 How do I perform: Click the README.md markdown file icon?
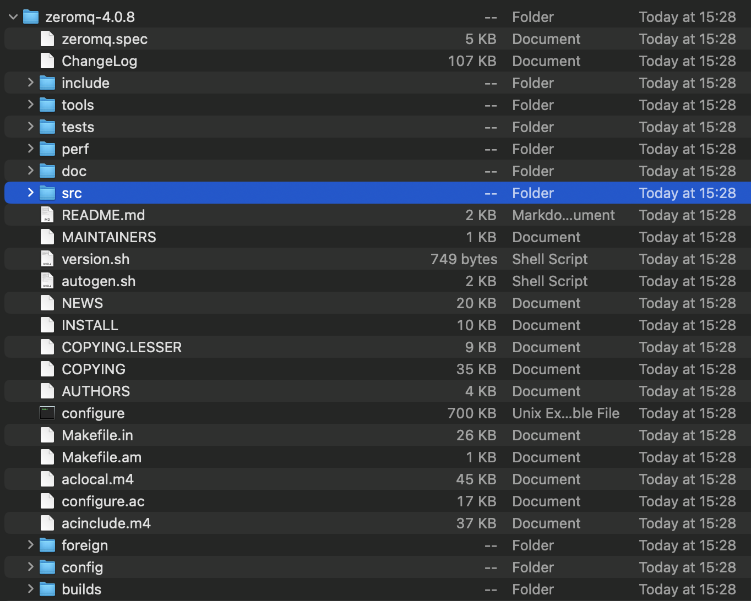47,215
